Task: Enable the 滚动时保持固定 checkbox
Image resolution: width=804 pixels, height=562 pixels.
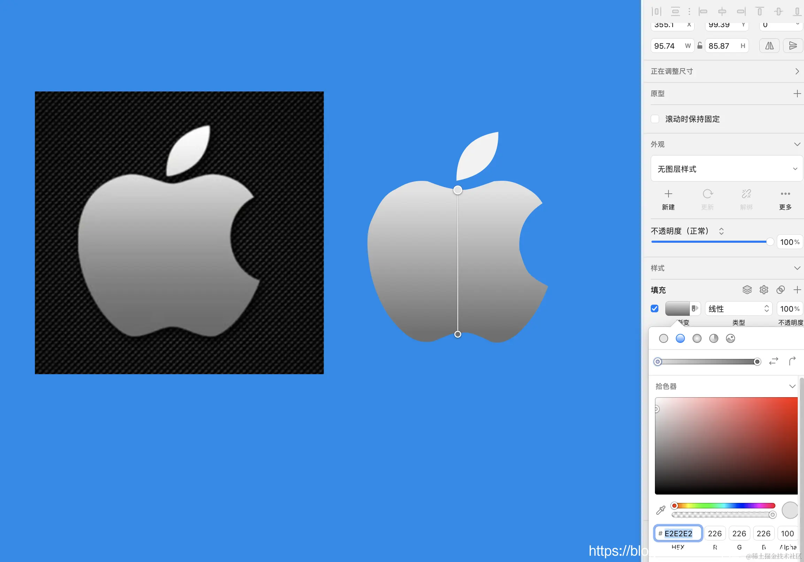Action: 655,119
